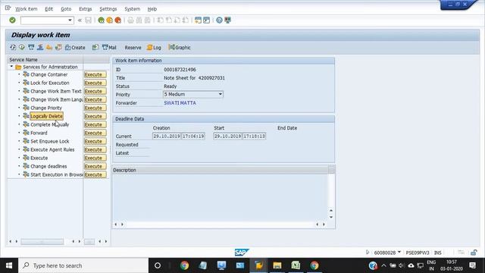Open the Priority 5 Medium dropdown

(x=221, y=94)
